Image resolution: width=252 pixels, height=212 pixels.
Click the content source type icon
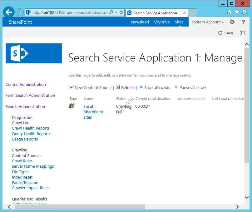point(72,106)
